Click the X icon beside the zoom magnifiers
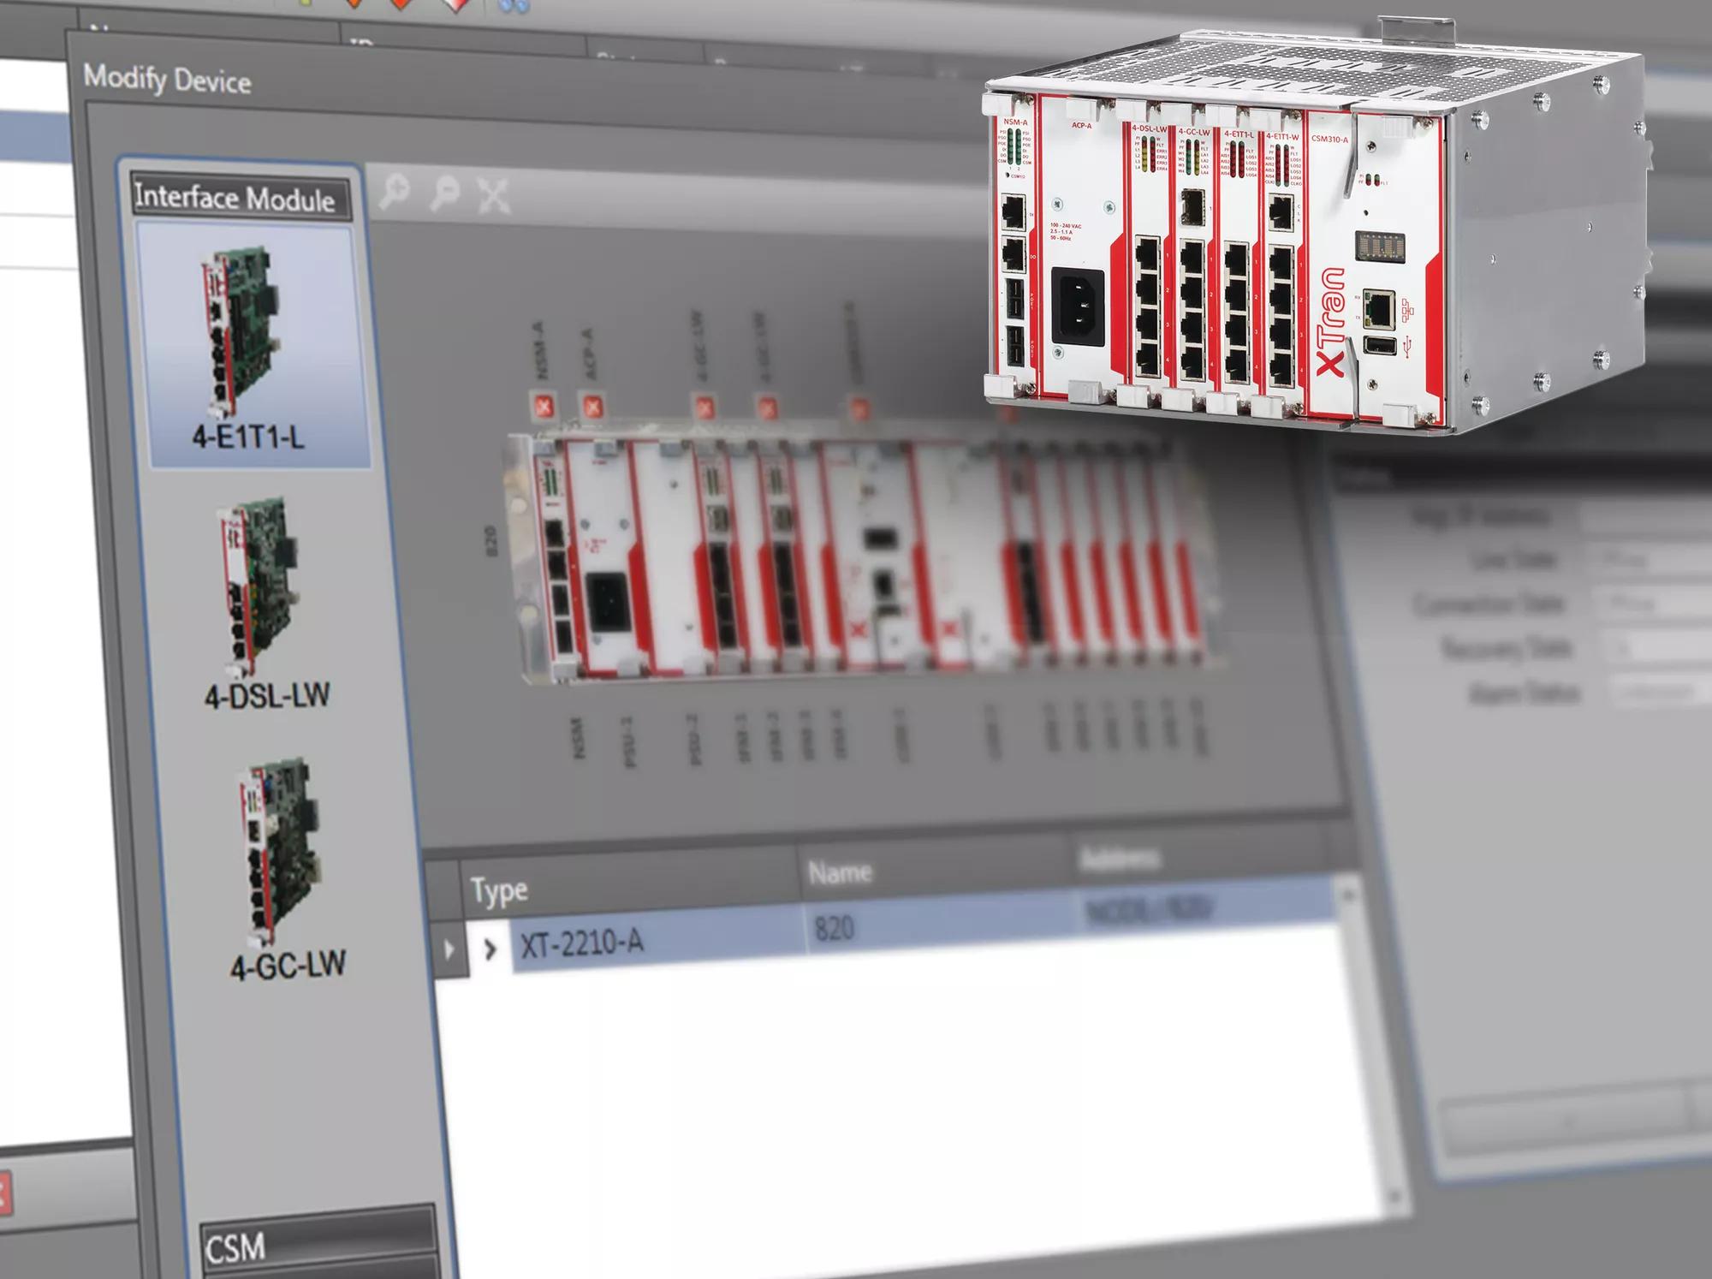The width and height of the screenshot is (1712, 1279). [x=494, y=196]
